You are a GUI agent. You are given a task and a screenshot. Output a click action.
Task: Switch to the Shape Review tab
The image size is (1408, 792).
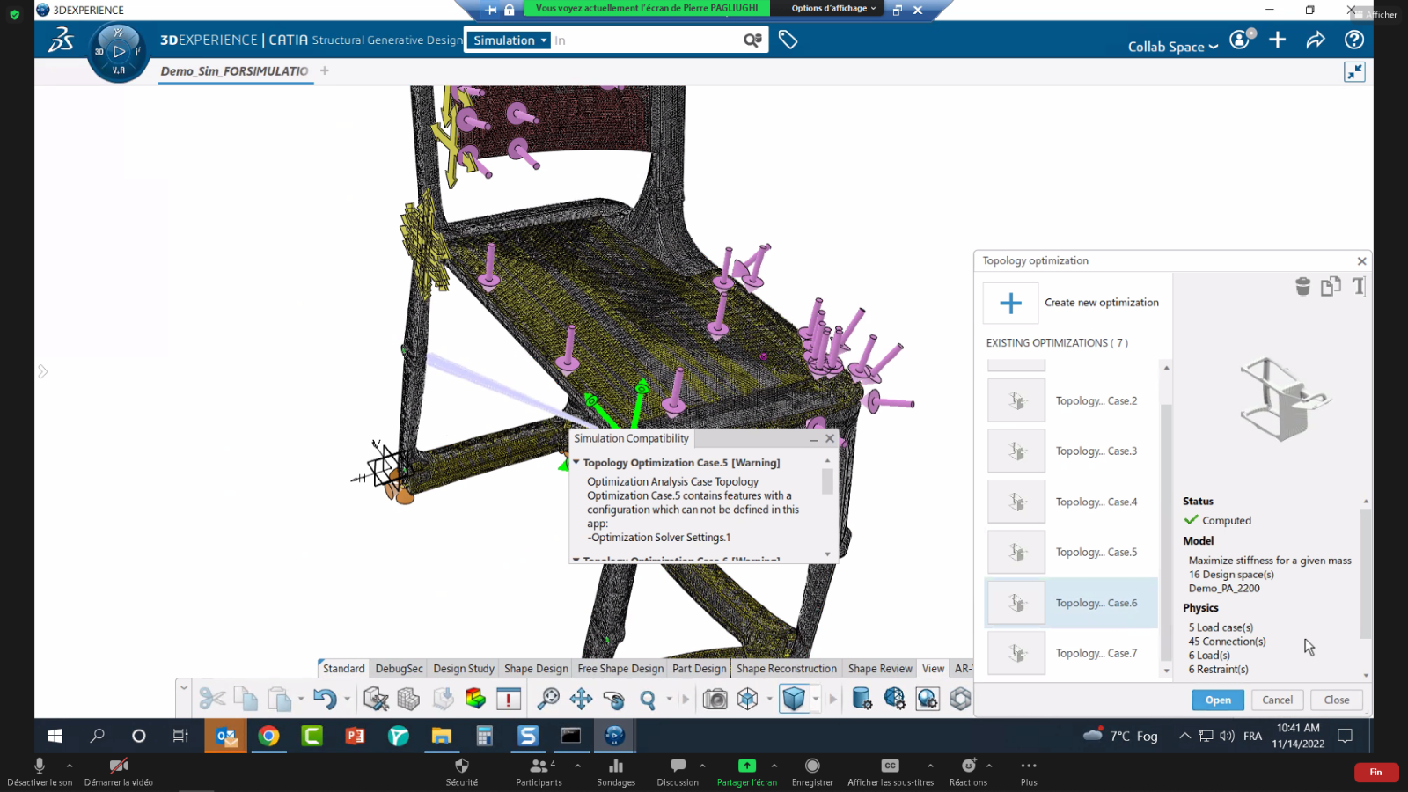pos(880,669)
